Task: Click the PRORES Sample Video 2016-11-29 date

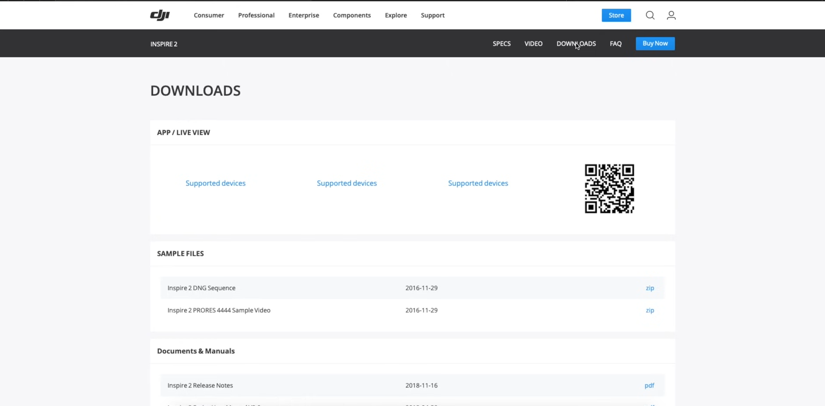Action: 421,310
